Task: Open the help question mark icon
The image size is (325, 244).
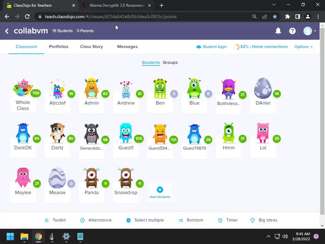Action: point(292,31)
